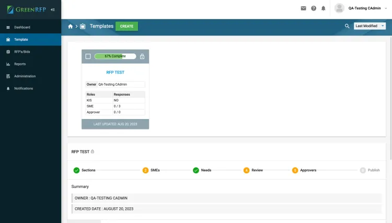Viewport: 392px width, 223px height.
Task: Click the 'QA-Testing CAdmin' owner field
Action: [121, 85]
